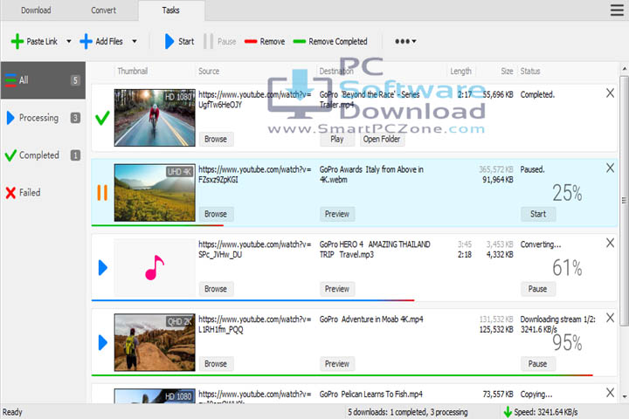Viewport: 629px width, 419px height.
Task: Show All tasks in the sidebar
Action: (43, 80)
